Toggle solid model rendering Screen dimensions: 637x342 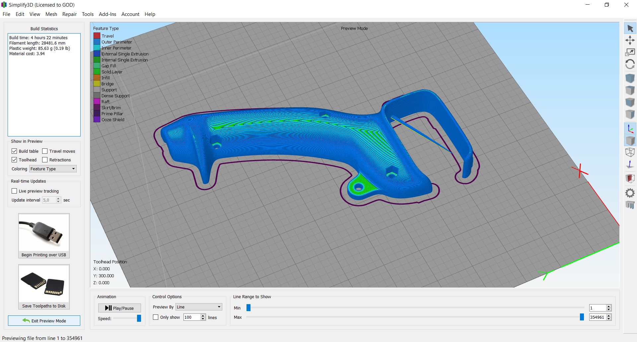pos(630,140)
